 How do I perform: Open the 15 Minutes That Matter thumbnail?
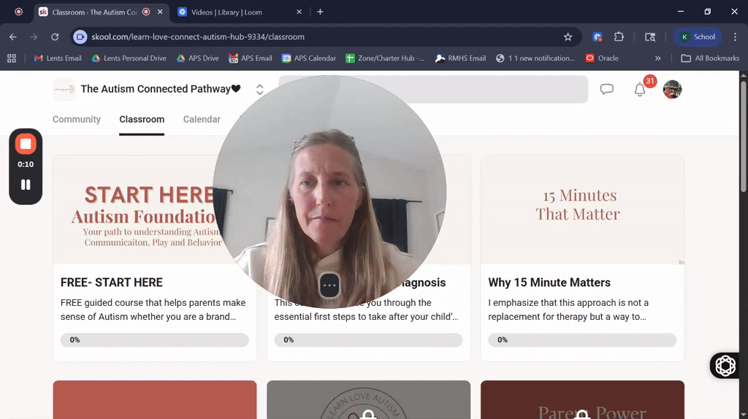pyautogui.click(x=582, y=209)
